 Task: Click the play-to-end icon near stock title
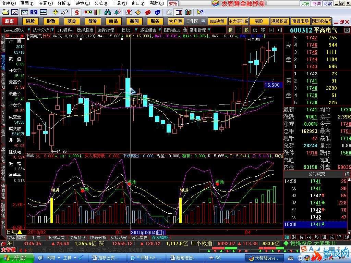point(279,30)
